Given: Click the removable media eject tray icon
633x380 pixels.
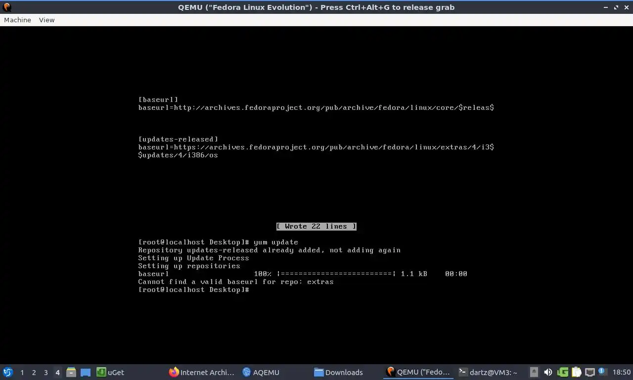Looking at the screenshot, I should [x=534, y=372].
